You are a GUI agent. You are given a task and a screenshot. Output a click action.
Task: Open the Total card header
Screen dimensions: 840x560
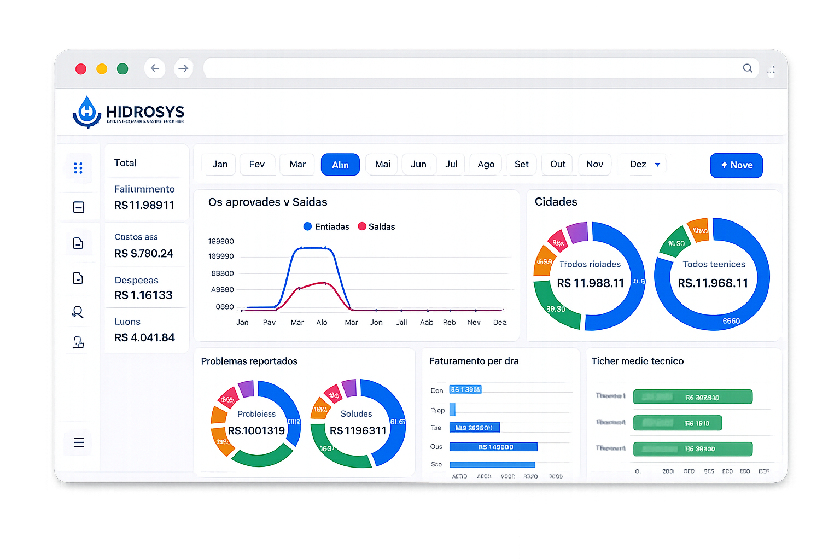[x=125, y=163]
